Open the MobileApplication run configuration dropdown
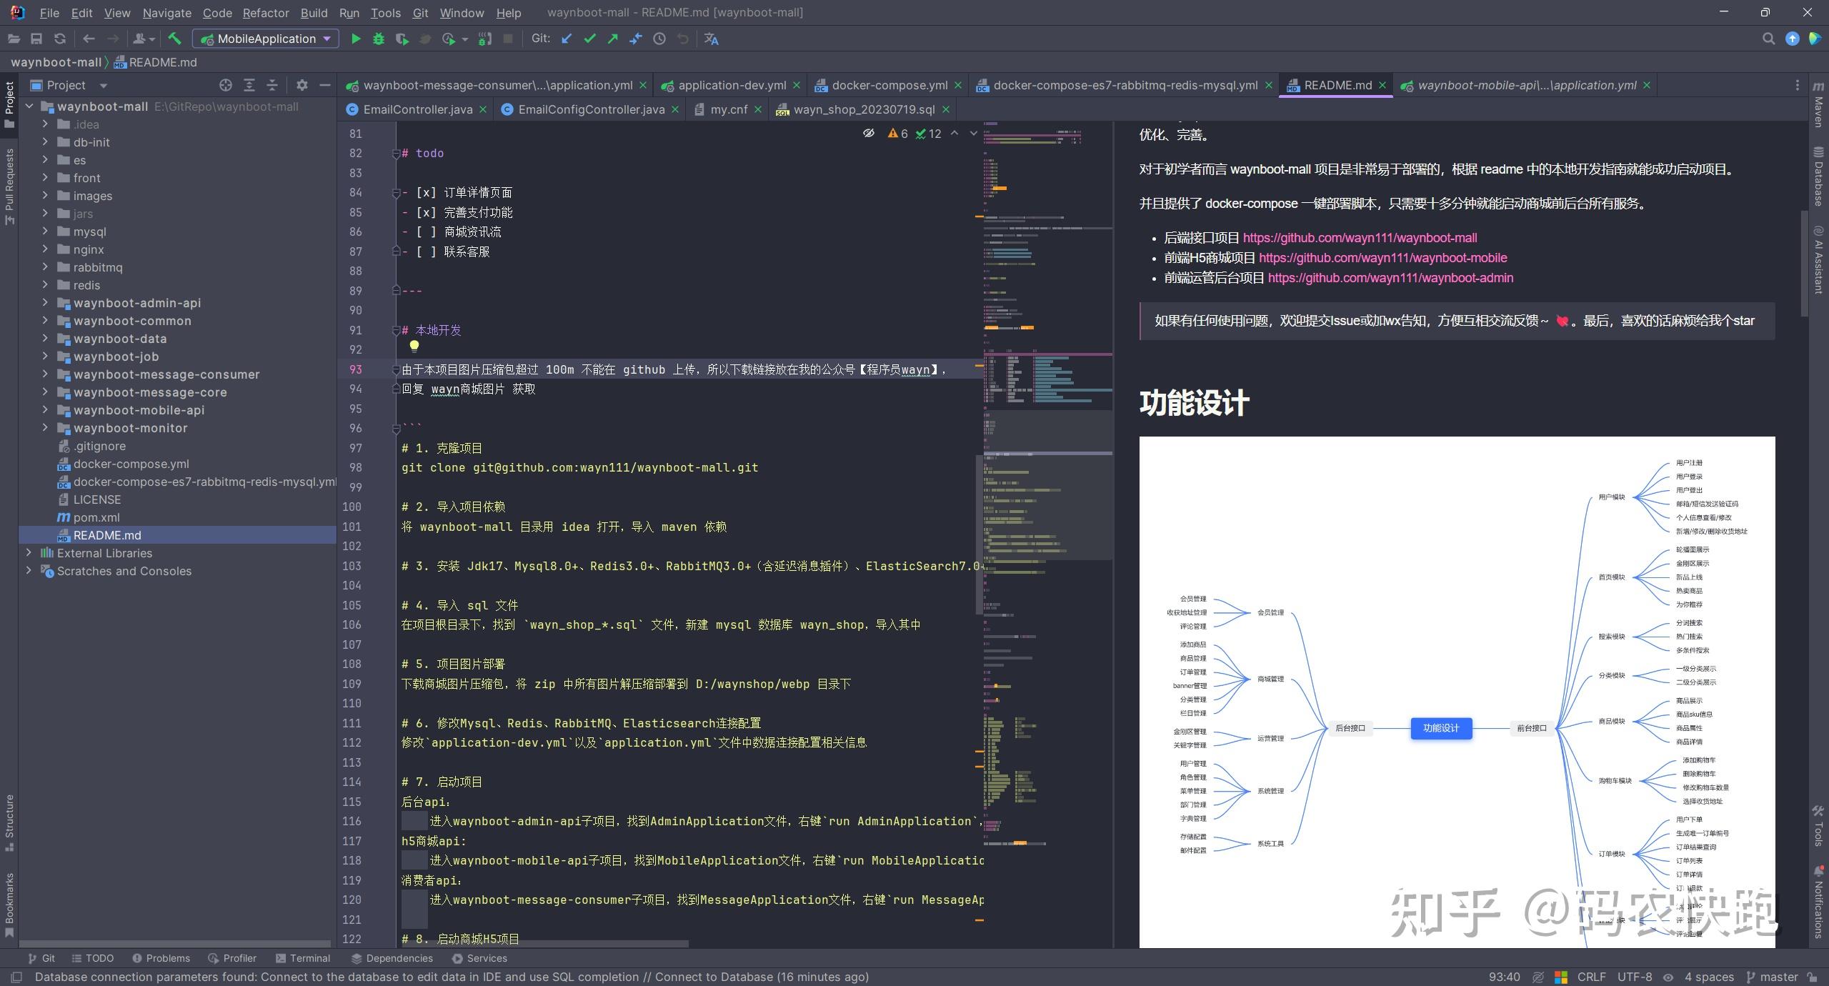 tap(265, 39)
